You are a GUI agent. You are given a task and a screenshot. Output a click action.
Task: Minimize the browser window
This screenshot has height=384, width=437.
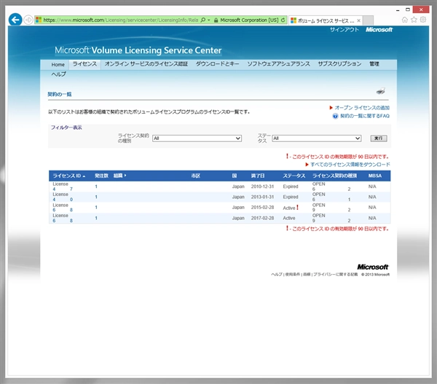398,9
